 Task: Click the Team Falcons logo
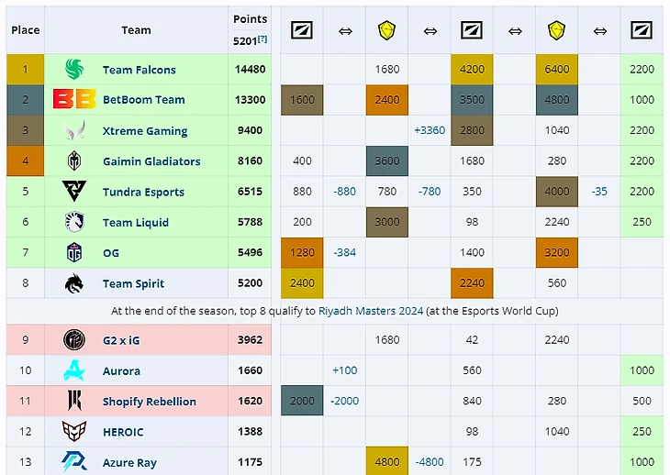coord(74,69)
